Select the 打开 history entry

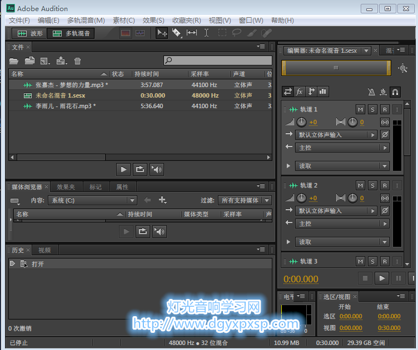pos(140,264)
